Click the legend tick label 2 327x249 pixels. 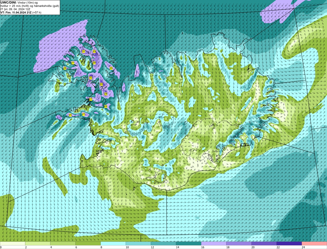point(26,247)
